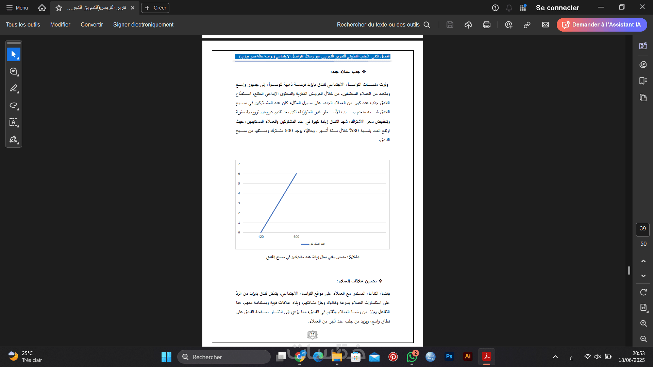Go to previous page chevron

643,261
